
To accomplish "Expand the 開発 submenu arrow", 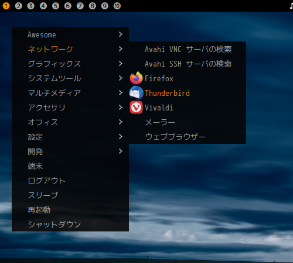I will tap(121, 151).
